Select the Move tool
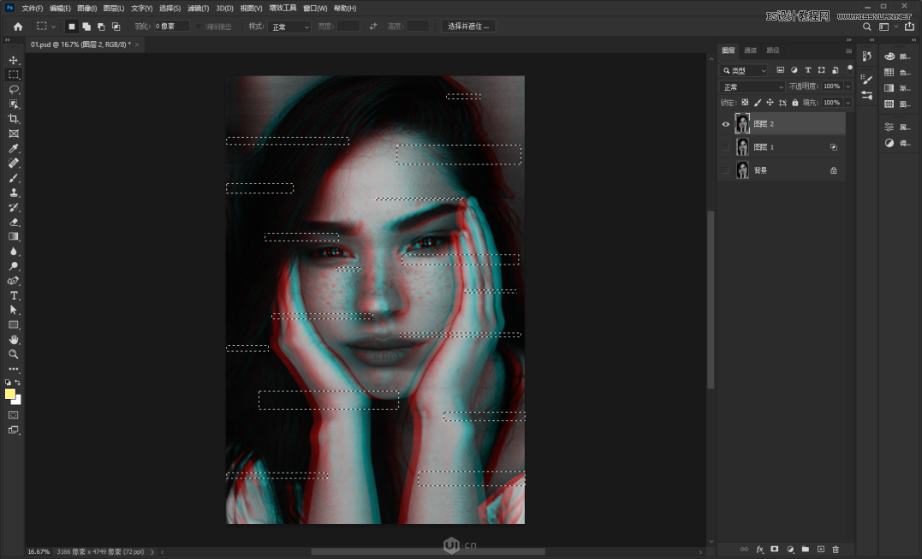 [13, 60]
